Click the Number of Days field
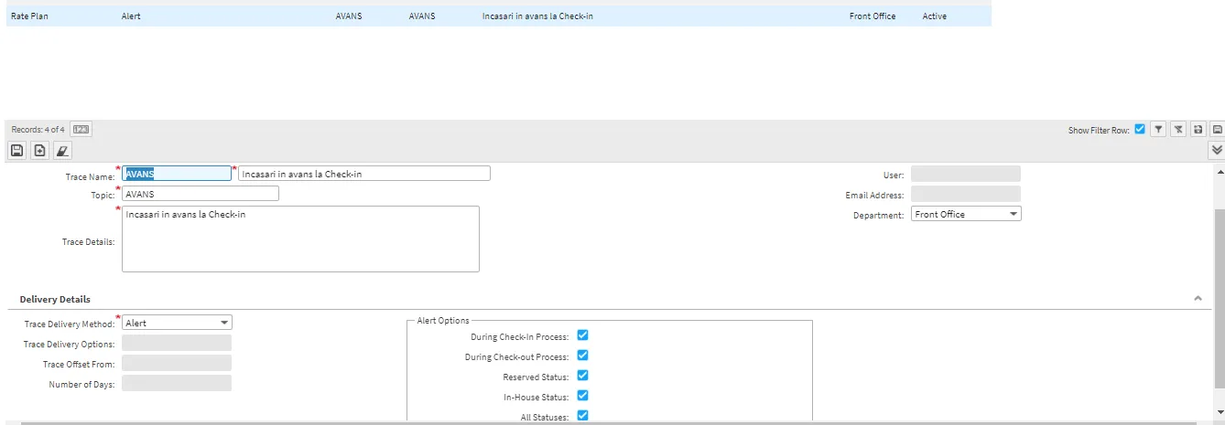This screenshot has height=425, width=1225. point(177,383)
